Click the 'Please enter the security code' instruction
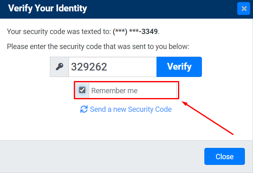 tap(98, 47)
